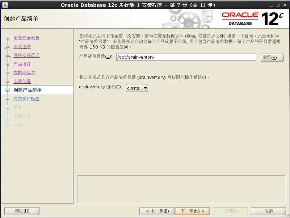Click the 配置安全更新 step bullet icon
The width and height of the screenshot is (290, 218).
tap(8, 38)
